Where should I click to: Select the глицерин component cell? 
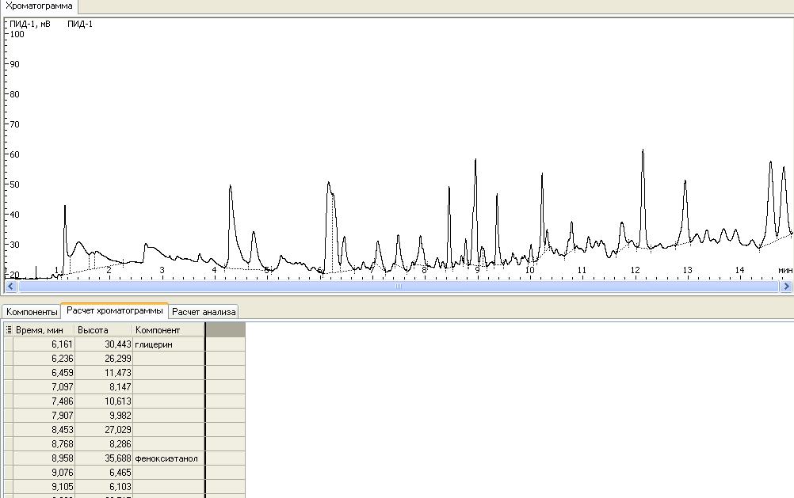coord(167,344)
